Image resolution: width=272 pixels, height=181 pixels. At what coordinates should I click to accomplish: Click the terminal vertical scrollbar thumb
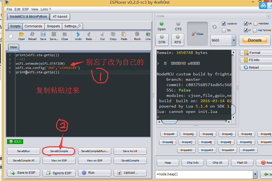point(233,110)
